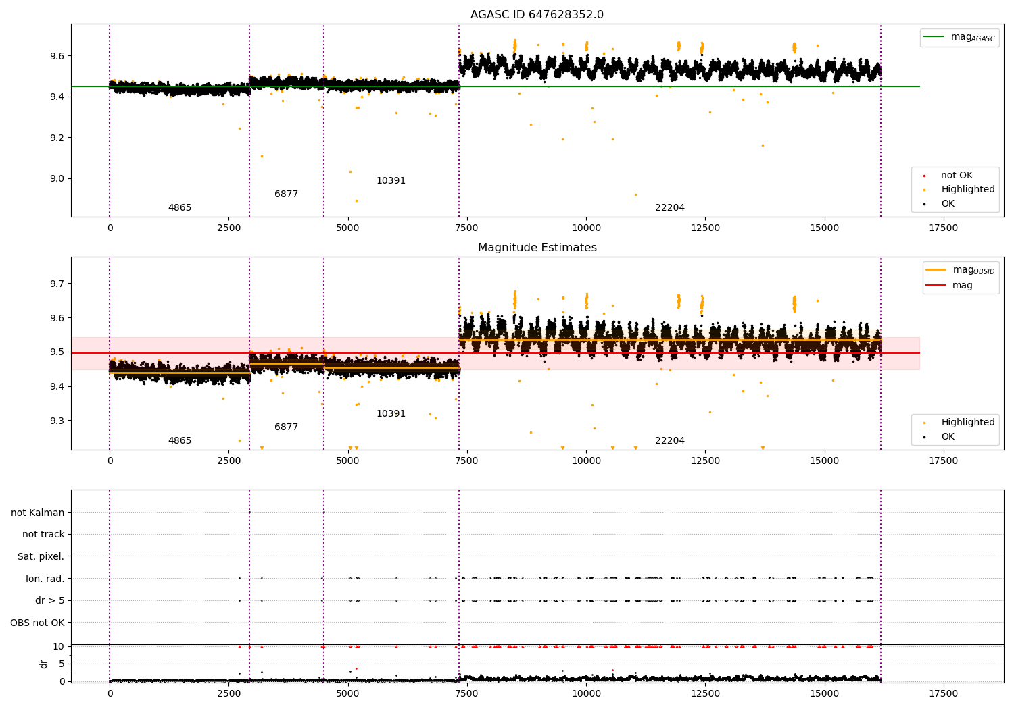Click the rotated "dr" axis label
This screenshot has width=1014, height=709.
click(44, 664)
